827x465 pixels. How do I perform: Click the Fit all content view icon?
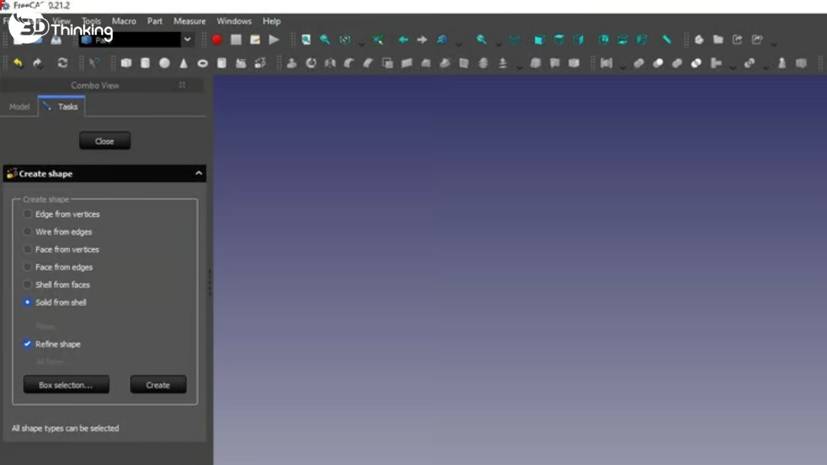[306, 40]
